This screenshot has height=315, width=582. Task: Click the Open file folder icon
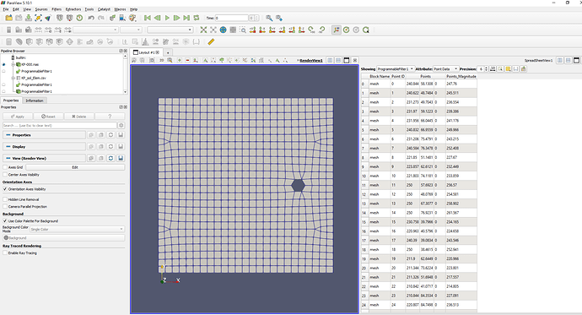click(8, 18)
